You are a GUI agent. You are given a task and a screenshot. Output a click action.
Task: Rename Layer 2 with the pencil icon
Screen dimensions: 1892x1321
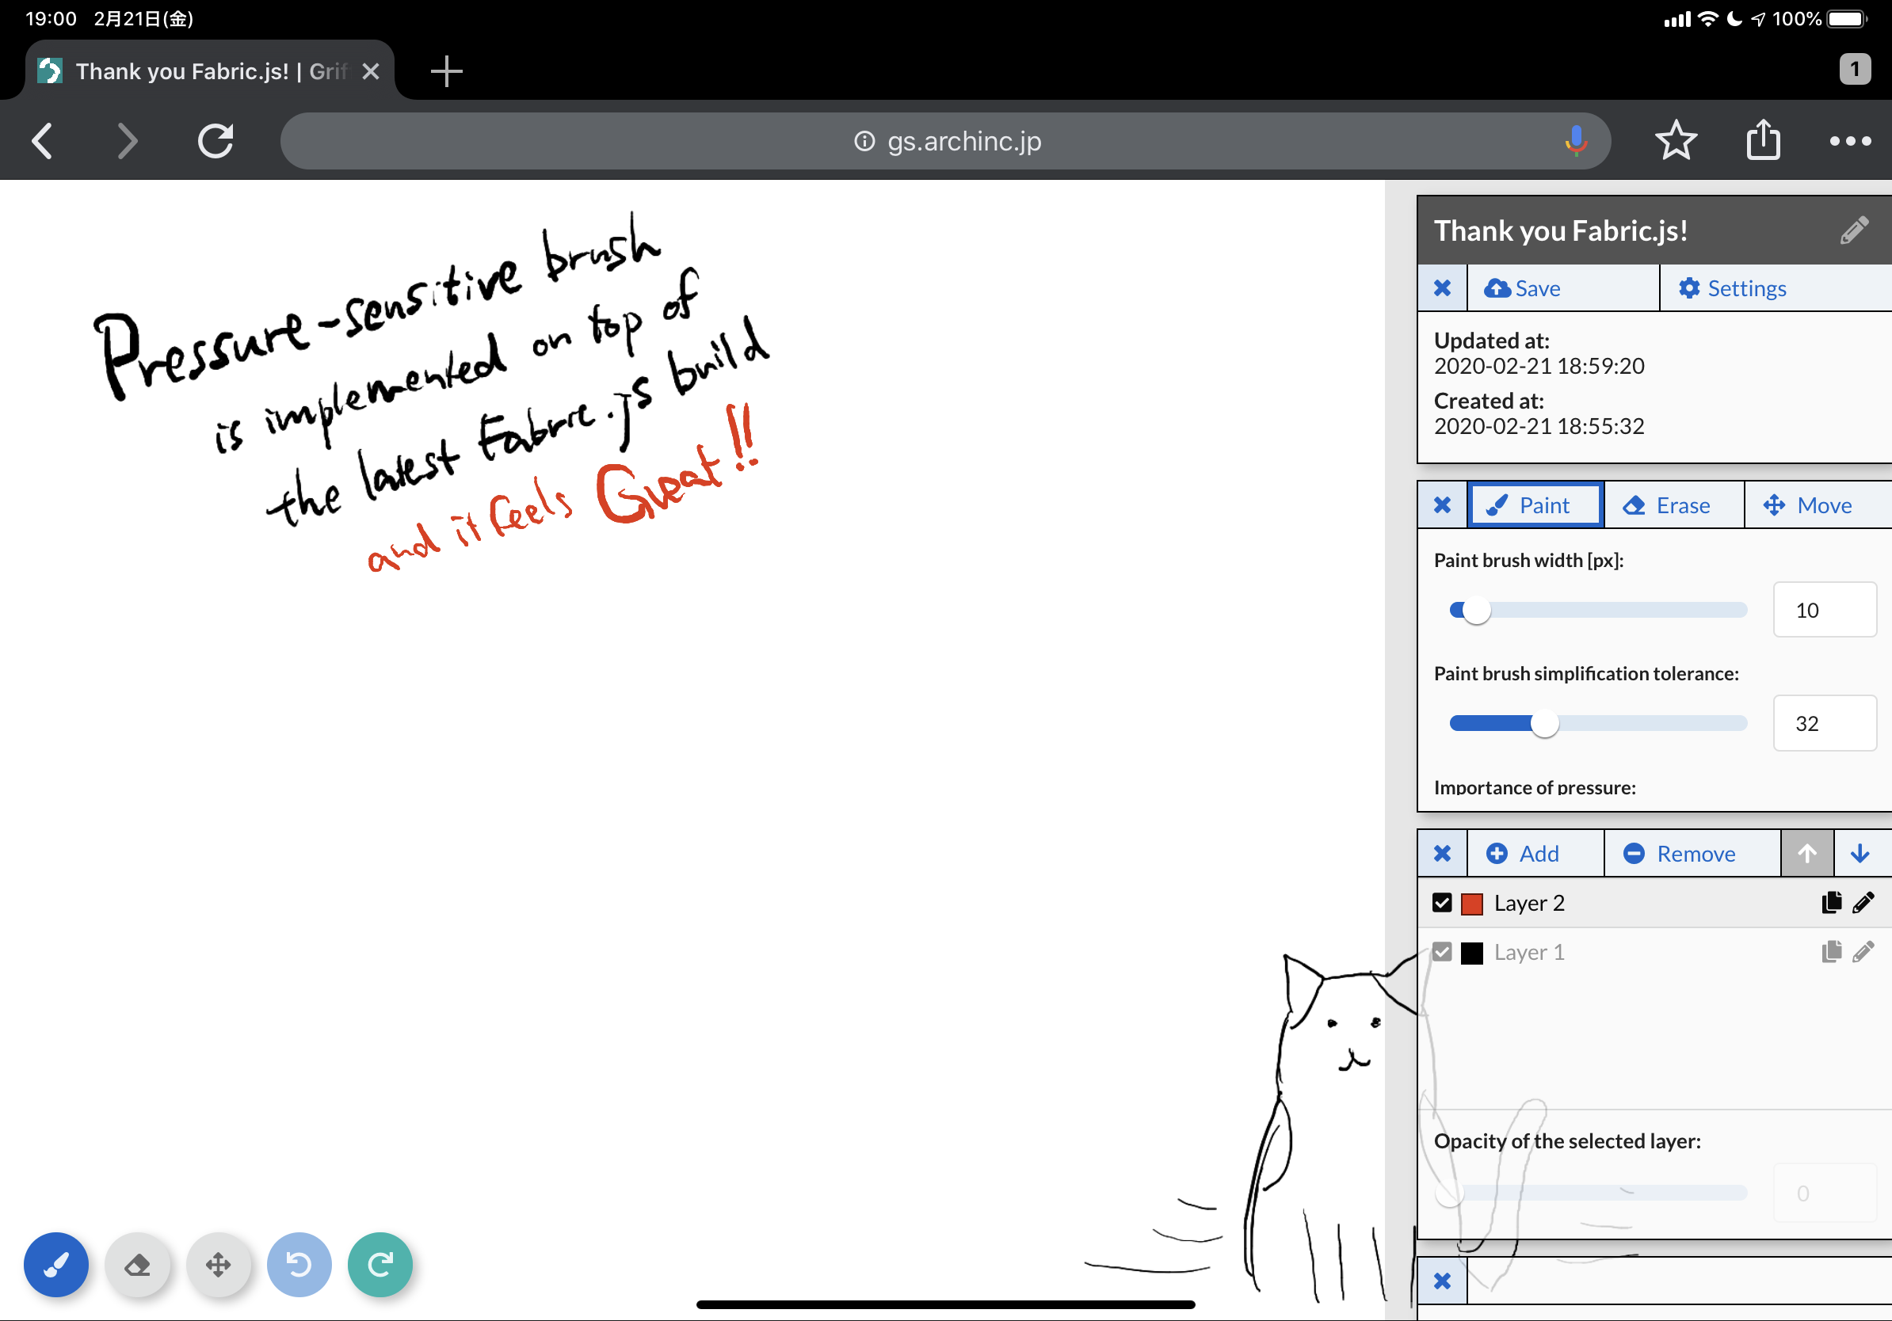pos(1863,904)
